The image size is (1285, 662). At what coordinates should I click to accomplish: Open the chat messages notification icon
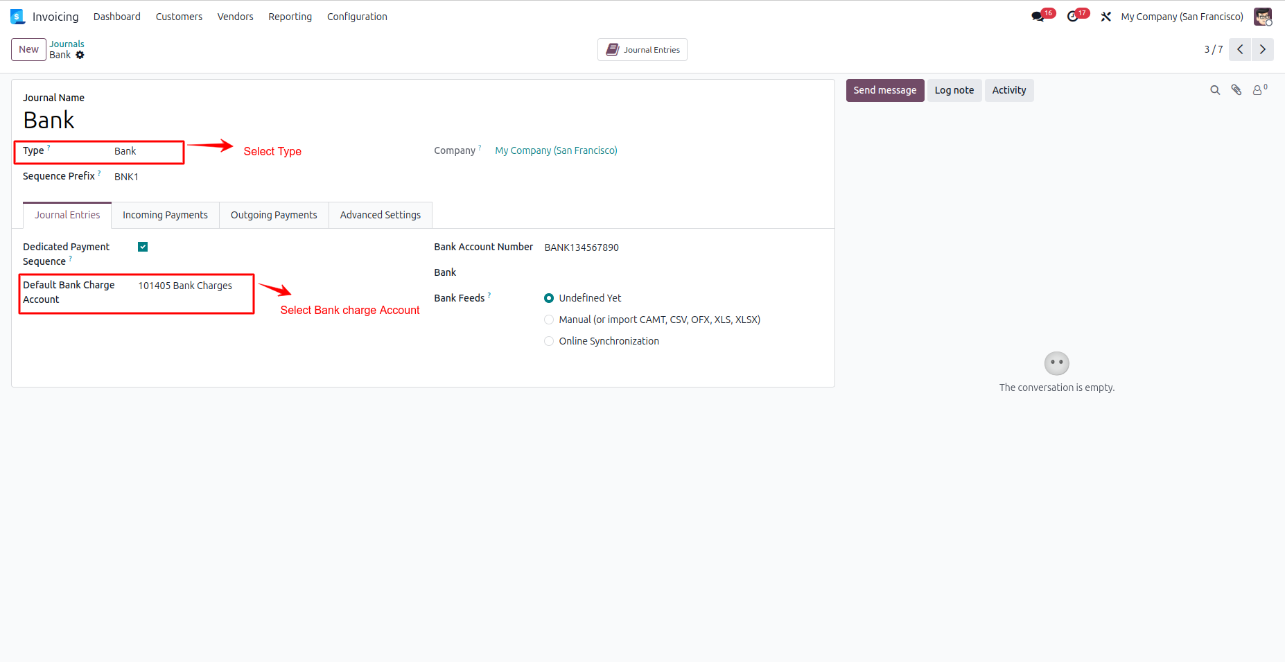(x=1038, y=17)
